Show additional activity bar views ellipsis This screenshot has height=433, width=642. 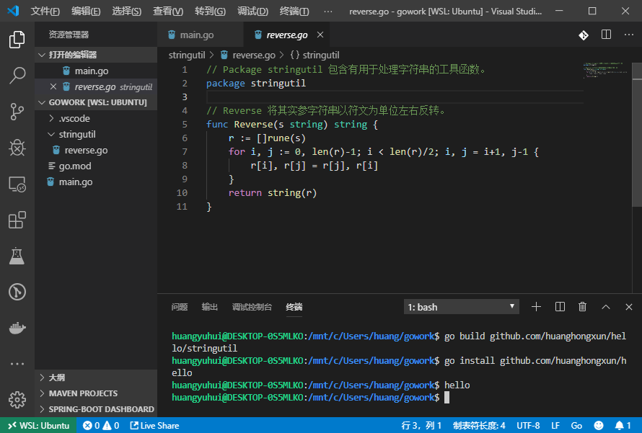tap(17, 364)
